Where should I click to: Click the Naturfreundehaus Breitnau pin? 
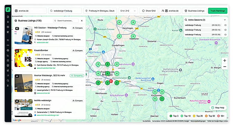pos(209,101)
